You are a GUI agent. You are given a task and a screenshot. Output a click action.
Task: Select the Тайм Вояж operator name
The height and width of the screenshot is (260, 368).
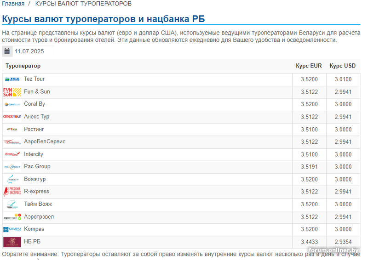pyautogui.click(x=38, y=204)
